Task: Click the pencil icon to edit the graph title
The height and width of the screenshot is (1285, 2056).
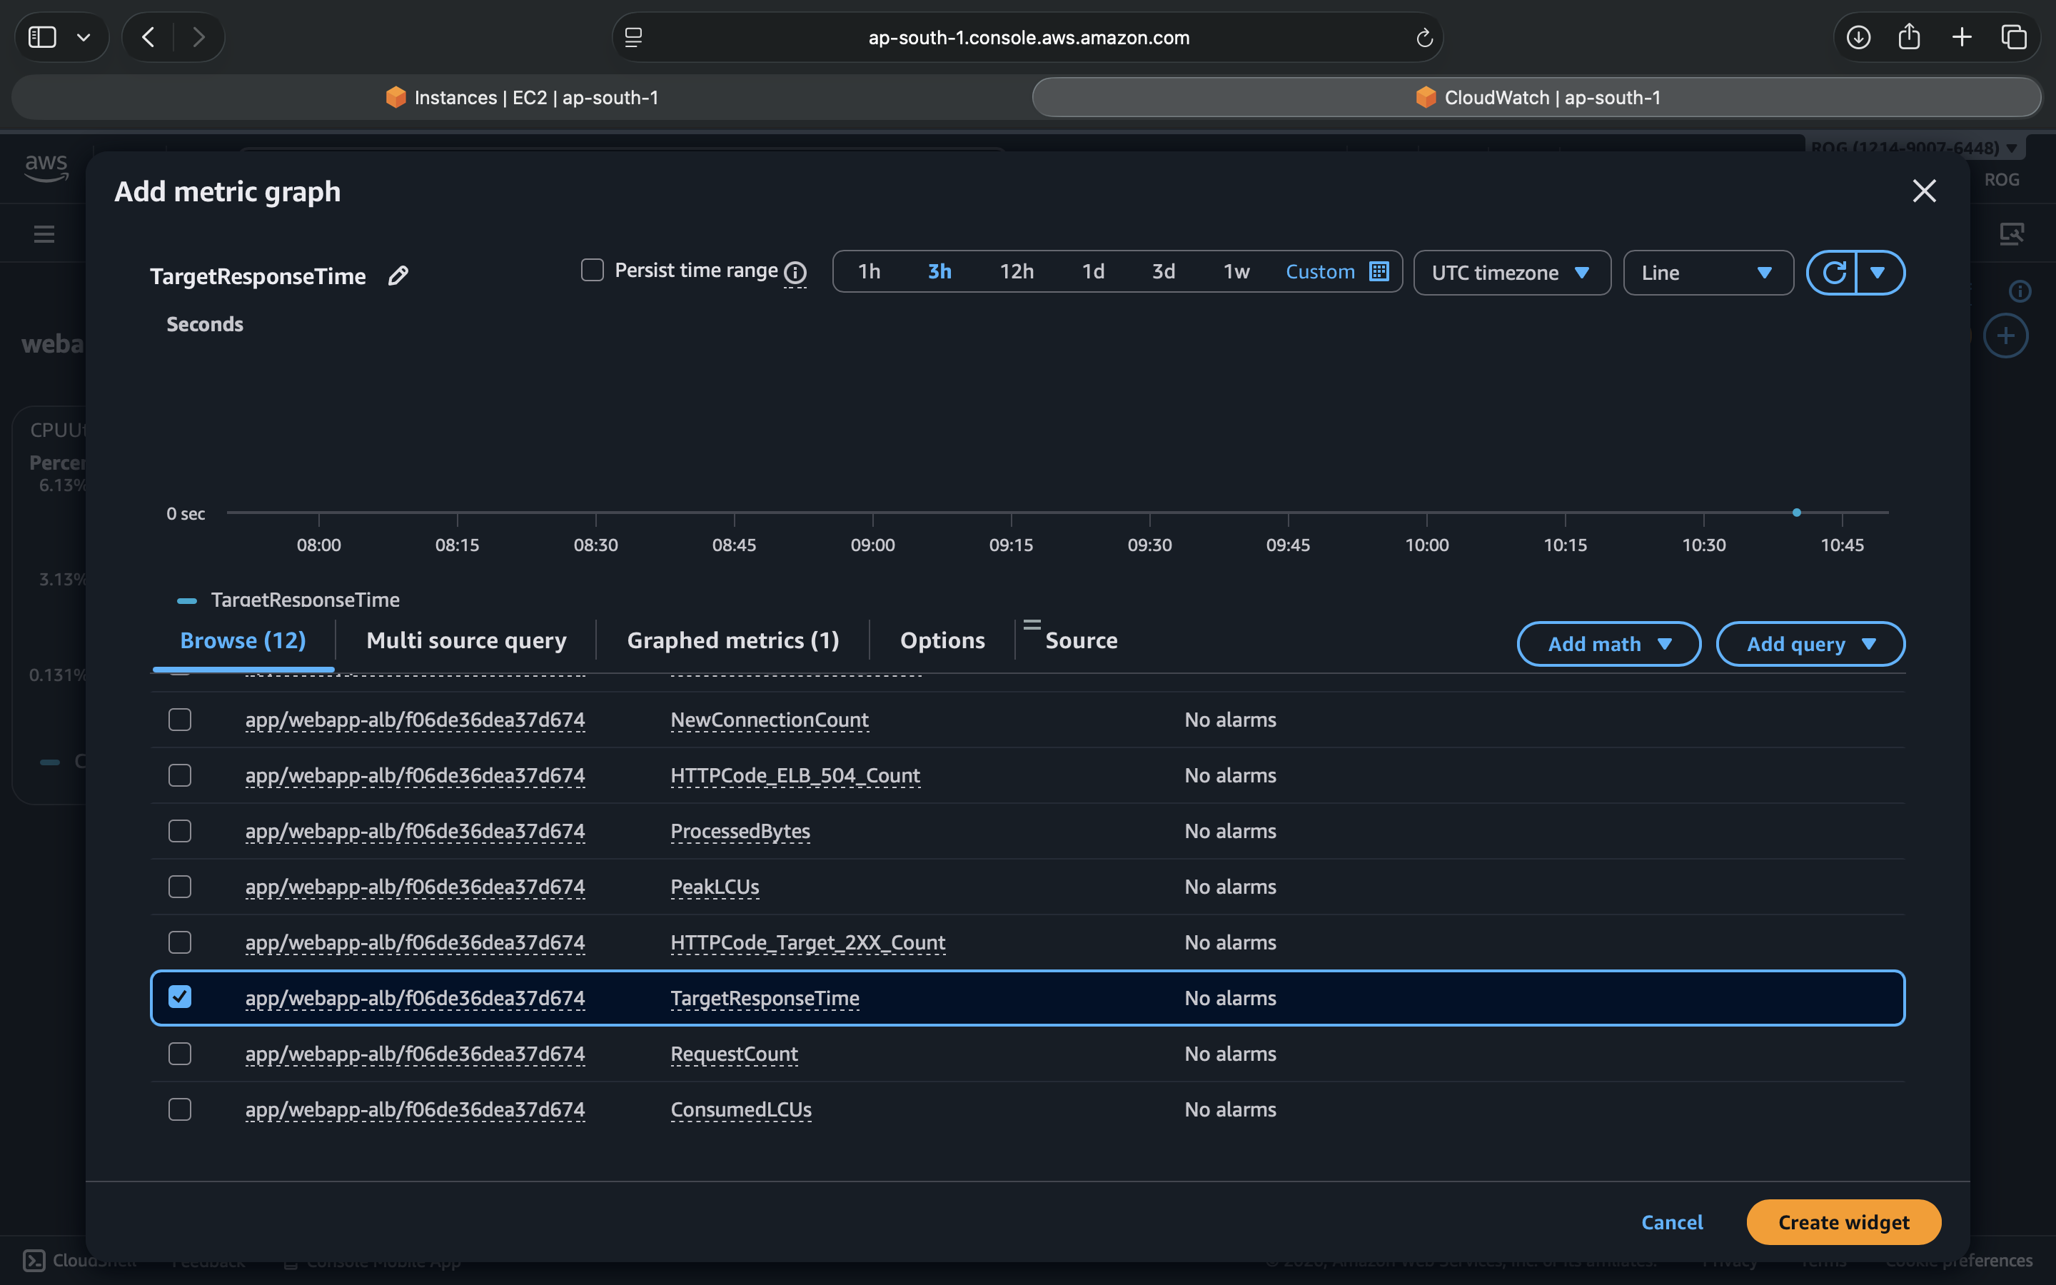Action: coord(398,276)
